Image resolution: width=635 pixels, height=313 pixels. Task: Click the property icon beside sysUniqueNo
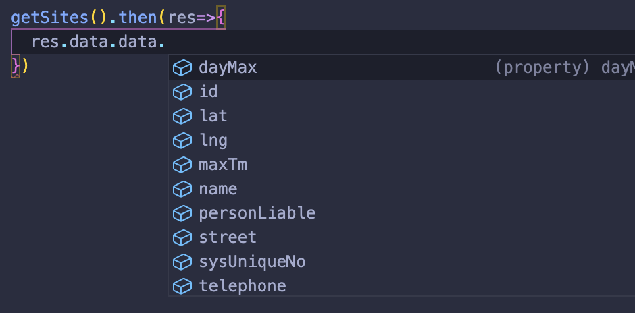[182, 262]
